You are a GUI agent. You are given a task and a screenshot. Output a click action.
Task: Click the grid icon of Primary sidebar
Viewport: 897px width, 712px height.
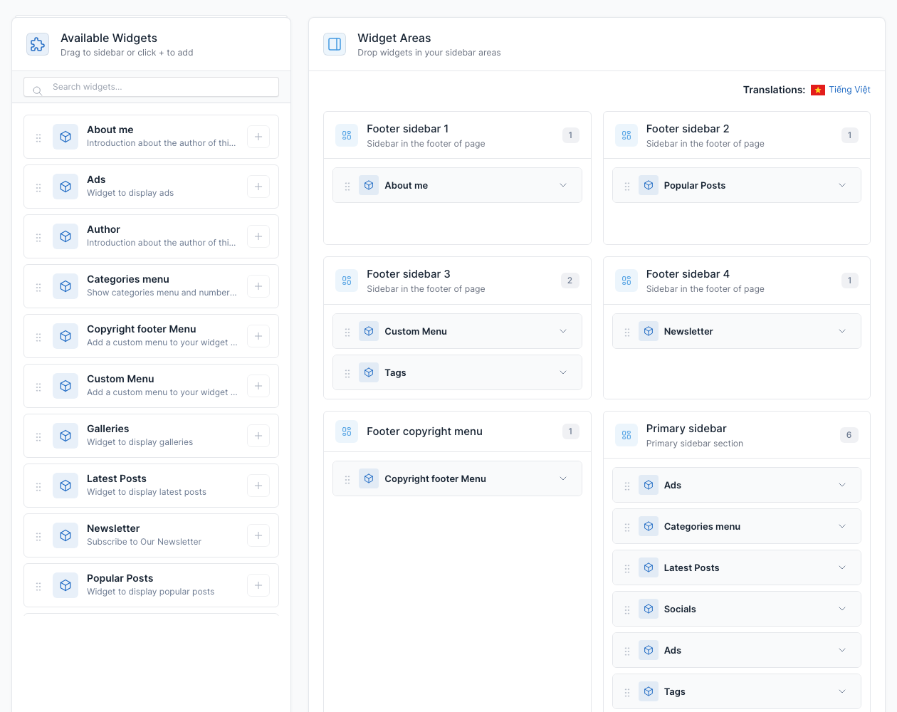(626, 435)
